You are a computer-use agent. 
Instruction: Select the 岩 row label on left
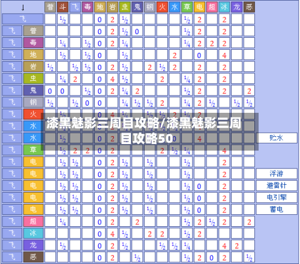(33, 67)
